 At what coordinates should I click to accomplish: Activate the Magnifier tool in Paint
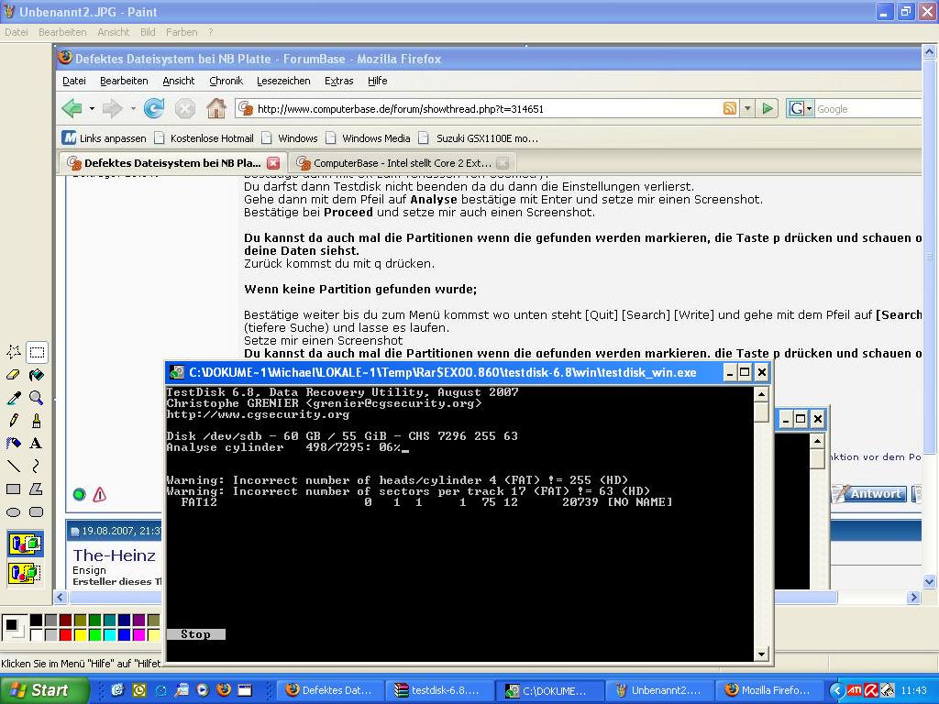[x=37, y=398]
